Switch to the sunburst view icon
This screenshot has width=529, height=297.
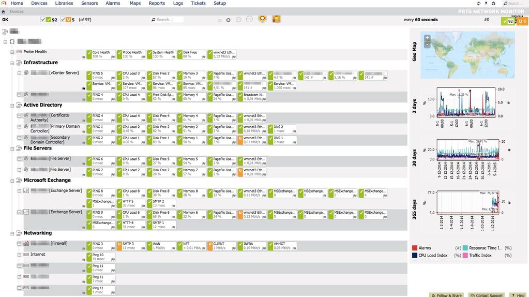point(262,19)
